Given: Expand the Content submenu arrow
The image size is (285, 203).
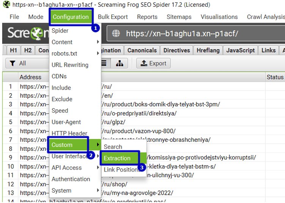Looking at the screenshot, I should pos(98,42).
